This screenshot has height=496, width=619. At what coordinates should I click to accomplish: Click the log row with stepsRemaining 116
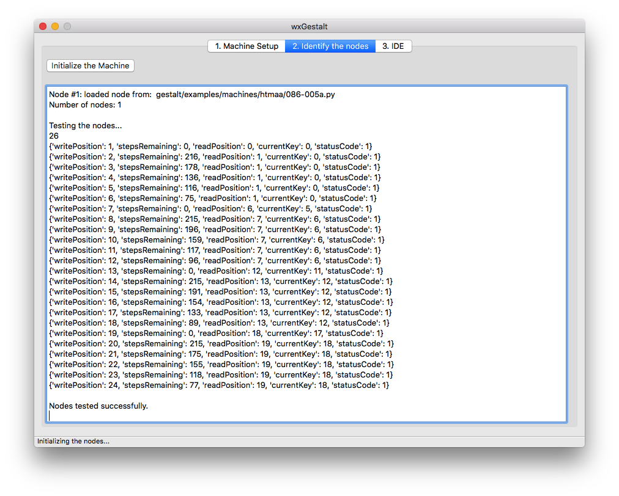pyautogui.click(x=214, y=188)
